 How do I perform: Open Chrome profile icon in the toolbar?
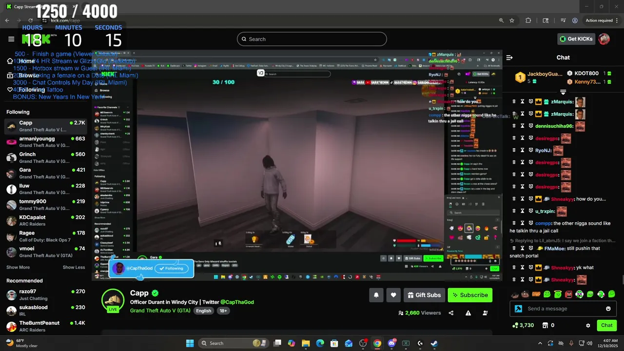pos(575,20)
